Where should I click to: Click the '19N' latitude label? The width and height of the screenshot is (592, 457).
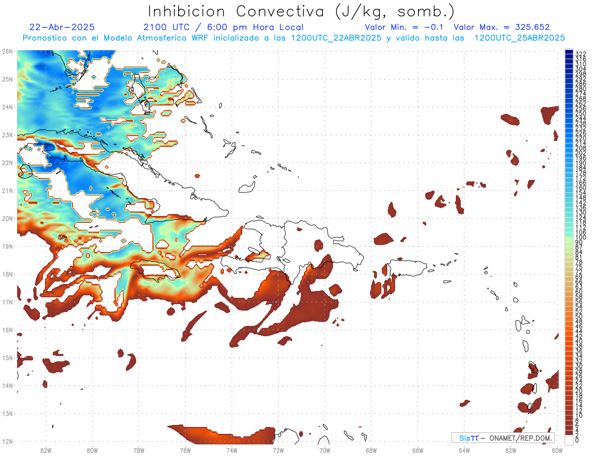point(7,246)
